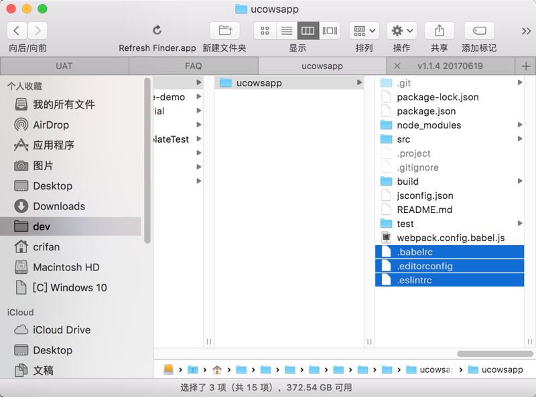Screen dimensions: 536x397
Task: Select the .project file
Action: tap(450, 153)
